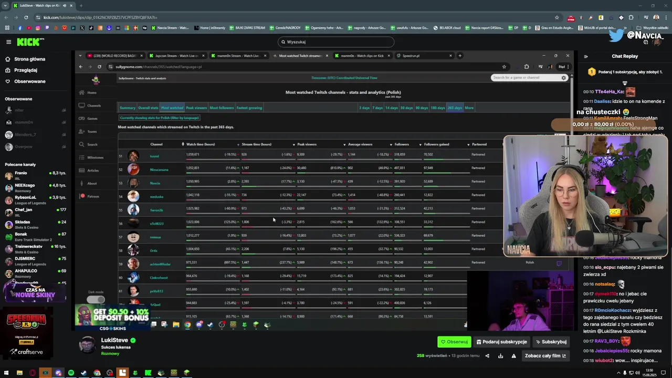Open recommended channel Franio
The width and height of the screenshot is (672, 378).
pos(35,175)
